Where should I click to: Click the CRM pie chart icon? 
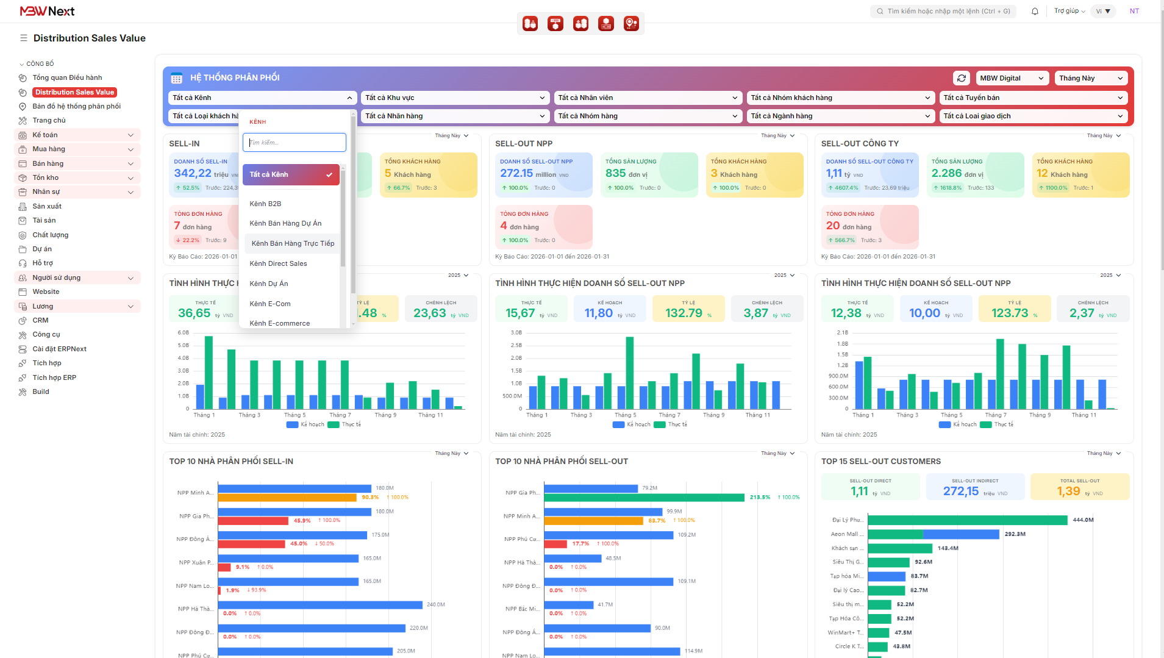tap(23, 320)
